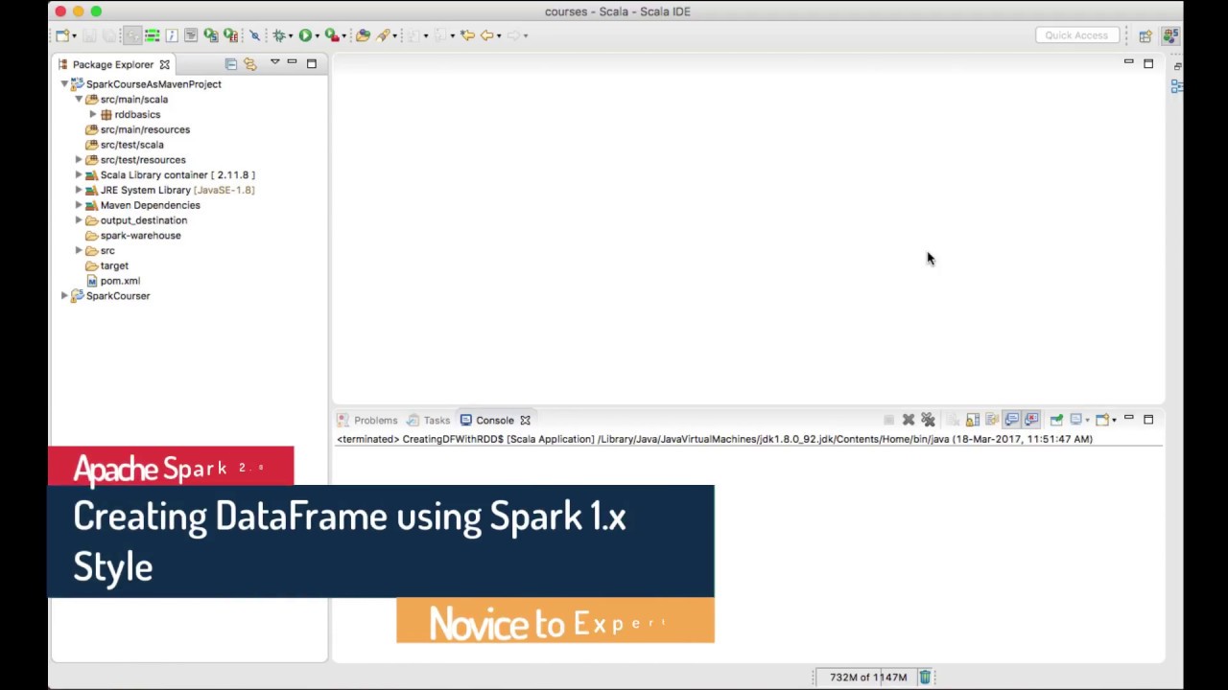Expand the rddbasics package

93,115
